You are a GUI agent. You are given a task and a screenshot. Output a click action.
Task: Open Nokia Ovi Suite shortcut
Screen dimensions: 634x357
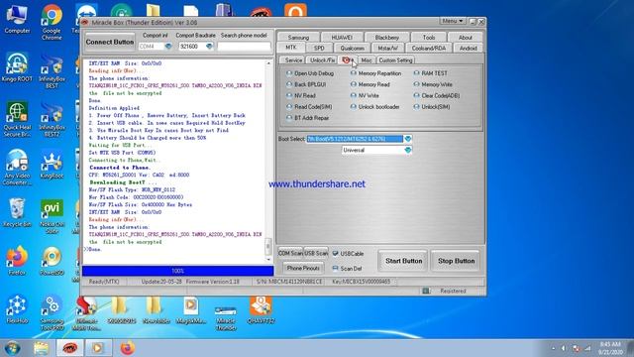(x=52, y=216)
